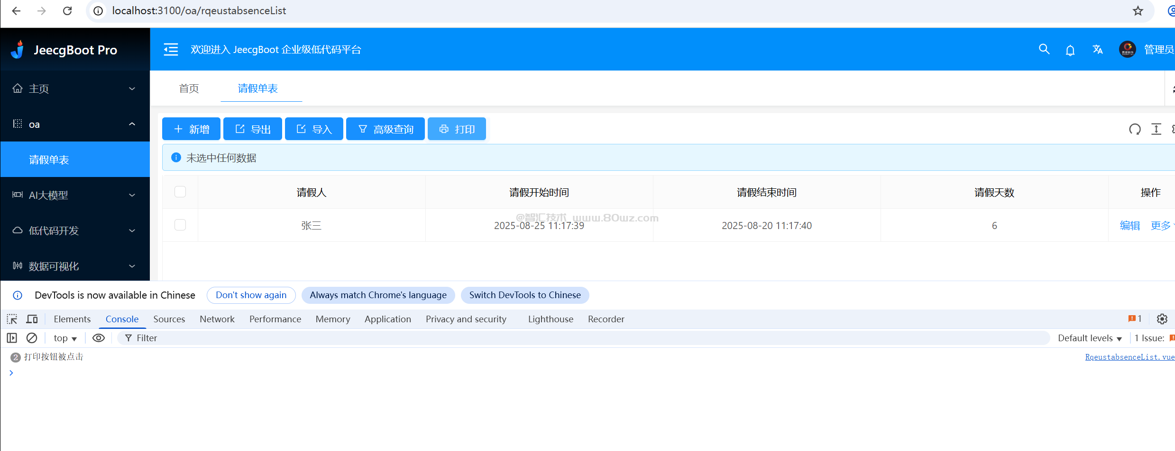Image resolution: width=1175 pixels, height=451 pixels.
Task: Click the 请假人 column header
Action: [312, 192]
